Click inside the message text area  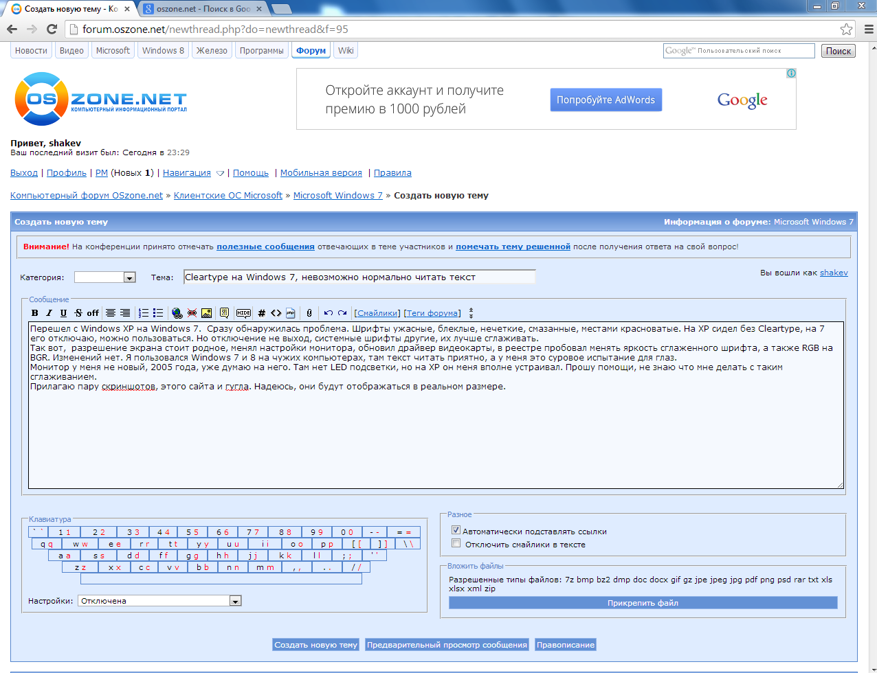tap(436, 405)
